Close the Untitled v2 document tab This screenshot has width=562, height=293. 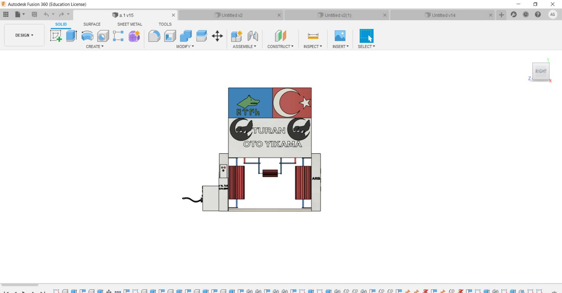(279, 15)
